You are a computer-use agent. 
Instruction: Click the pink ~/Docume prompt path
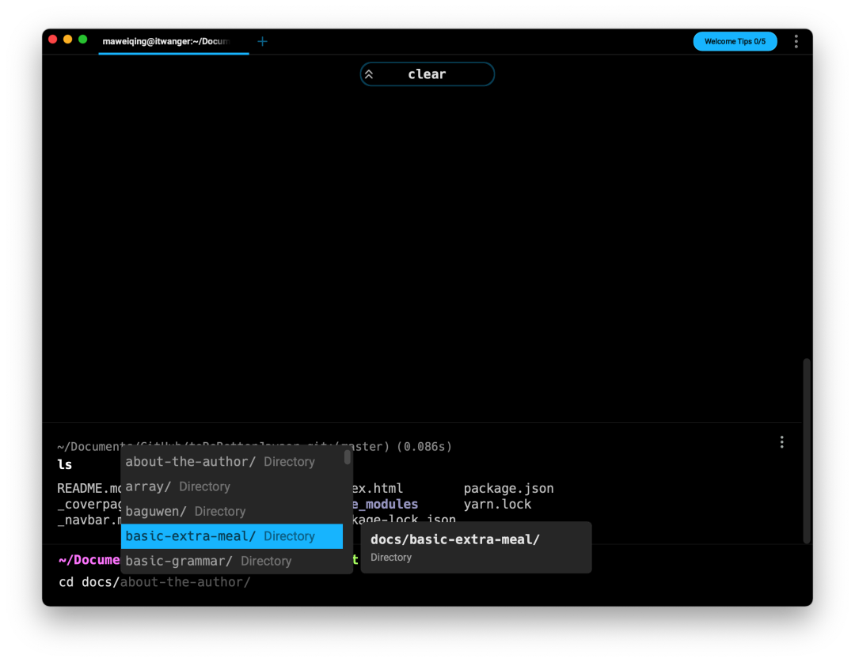point(89,560)
